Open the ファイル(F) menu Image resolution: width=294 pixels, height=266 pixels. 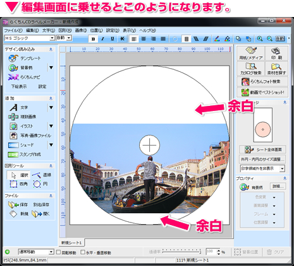[x=13, y=30]
